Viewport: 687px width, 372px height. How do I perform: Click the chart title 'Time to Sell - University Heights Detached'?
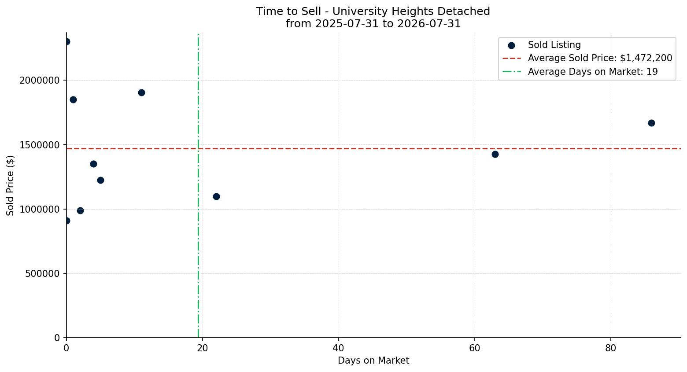click(373, 11)
